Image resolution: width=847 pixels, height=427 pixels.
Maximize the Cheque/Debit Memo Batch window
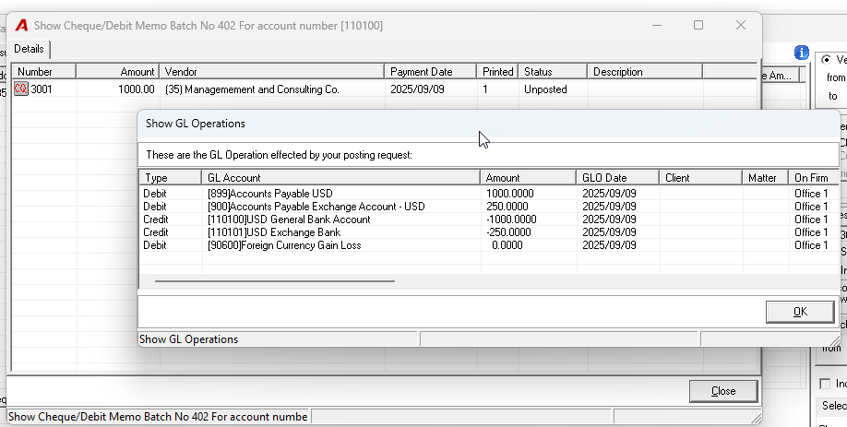point(698,26)
